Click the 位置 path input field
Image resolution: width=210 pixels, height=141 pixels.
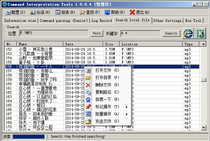point(54,33)
